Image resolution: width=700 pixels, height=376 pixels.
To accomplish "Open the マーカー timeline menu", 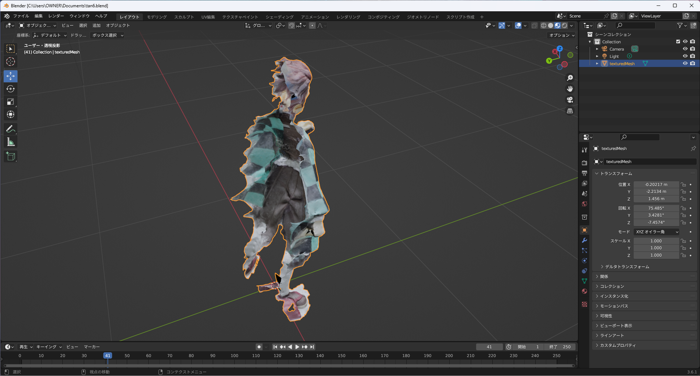I will pyautogui.click(x=92, y=347).
